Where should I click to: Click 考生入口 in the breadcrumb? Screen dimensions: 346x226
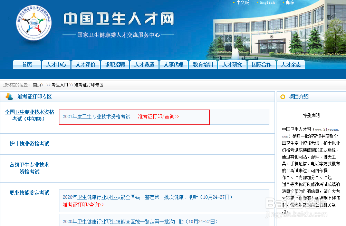[x=60, y=85]
